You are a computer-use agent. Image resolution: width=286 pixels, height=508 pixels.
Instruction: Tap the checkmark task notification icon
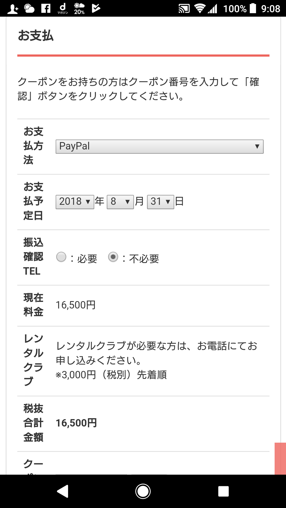tap(96, 8)
